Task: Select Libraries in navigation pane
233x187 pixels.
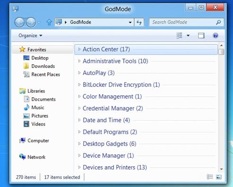Action: [x=36, y=91]
